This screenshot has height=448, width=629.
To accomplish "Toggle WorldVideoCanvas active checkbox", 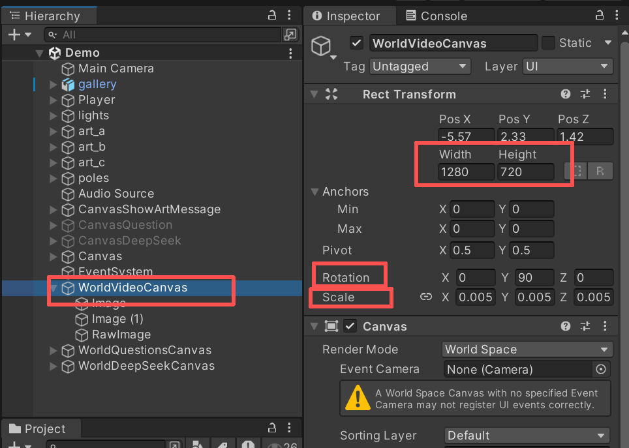I will tap(357, 43).
